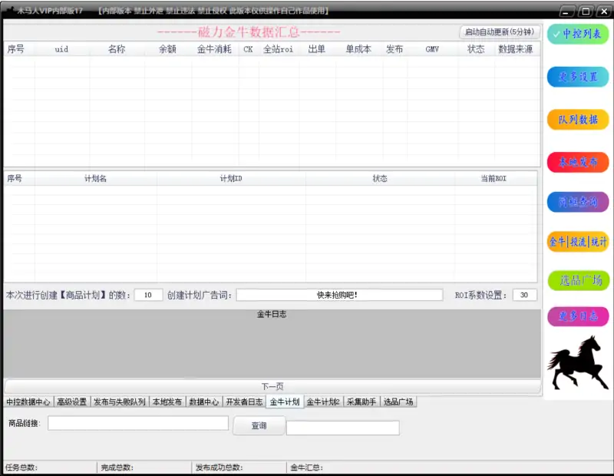Open the 采集助手 tab

tap(361, 402)
